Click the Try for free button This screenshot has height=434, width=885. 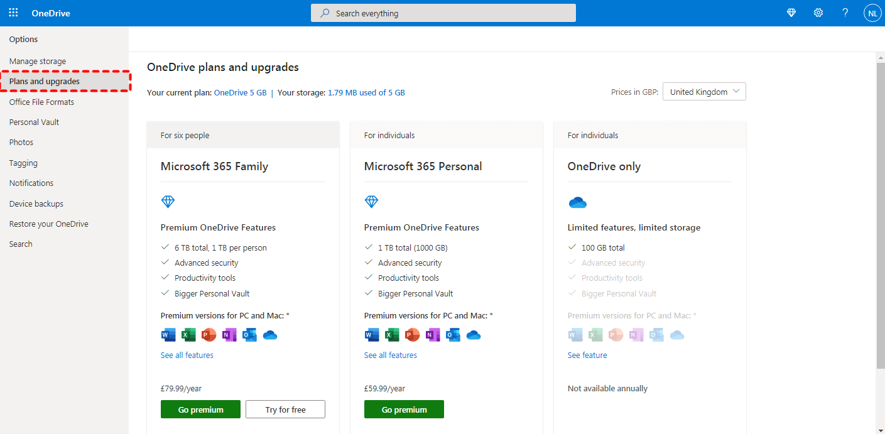tap(285, 410)
